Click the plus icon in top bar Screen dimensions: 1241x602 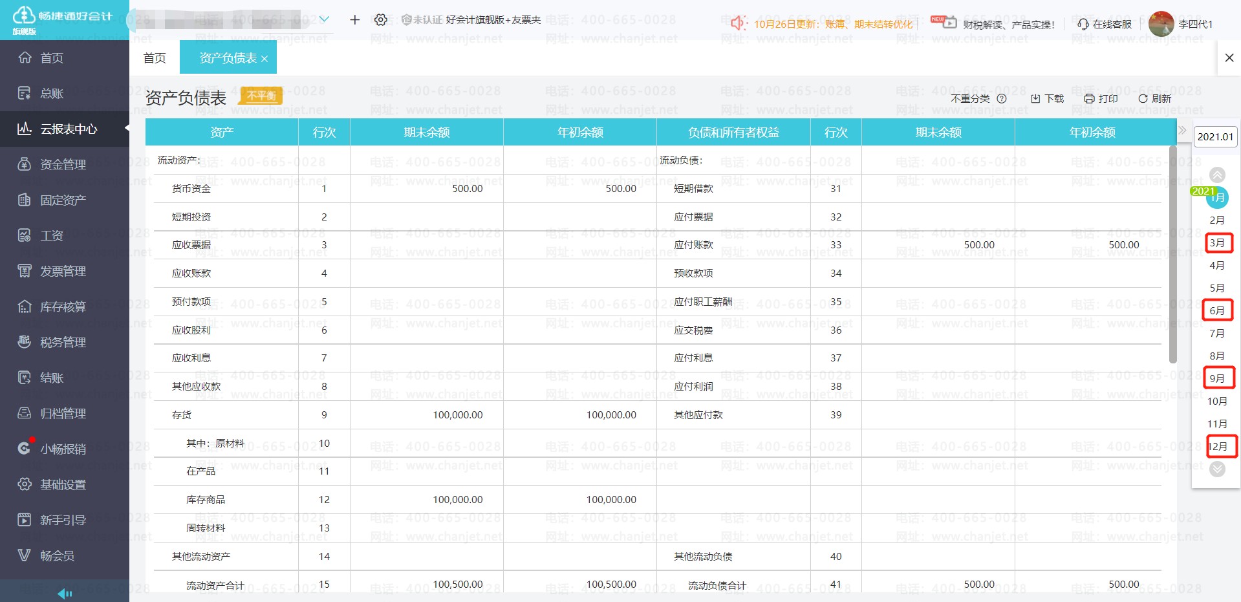coord(354,20)
